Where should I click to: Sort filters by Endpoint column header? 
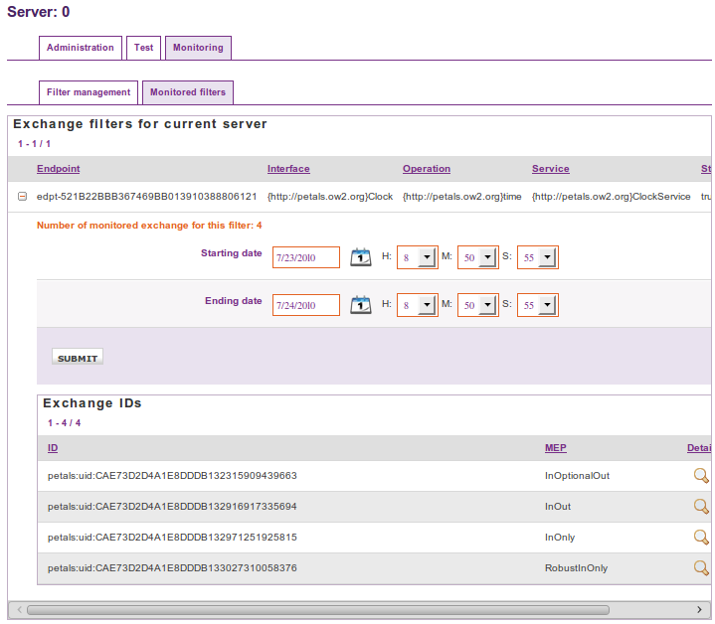pyautogui.click(x=59, y=169)
